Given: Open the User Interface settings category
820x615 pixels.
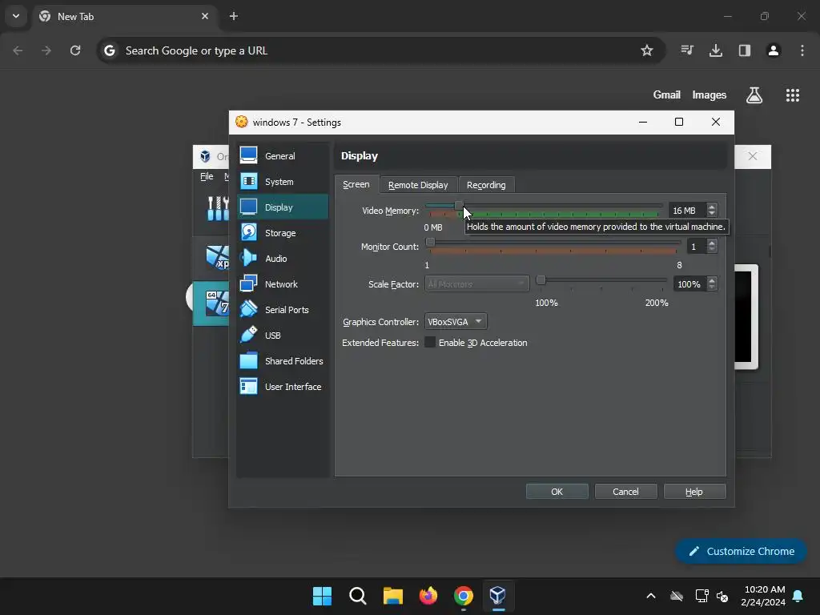Looking at the screenshot, I should [283, 387].
